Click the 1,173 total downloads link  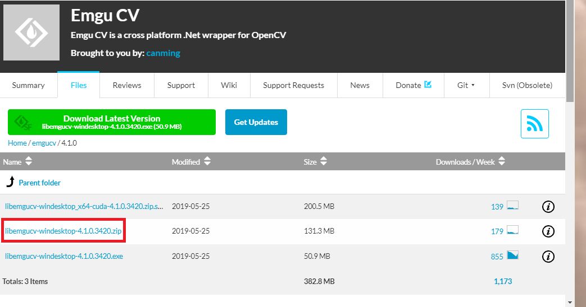[503, 281]
